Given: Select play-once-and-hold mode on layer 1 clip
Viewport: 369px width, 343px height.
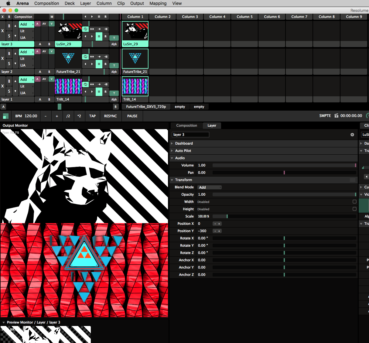Looking at the screenshot, I should (106, 84).
